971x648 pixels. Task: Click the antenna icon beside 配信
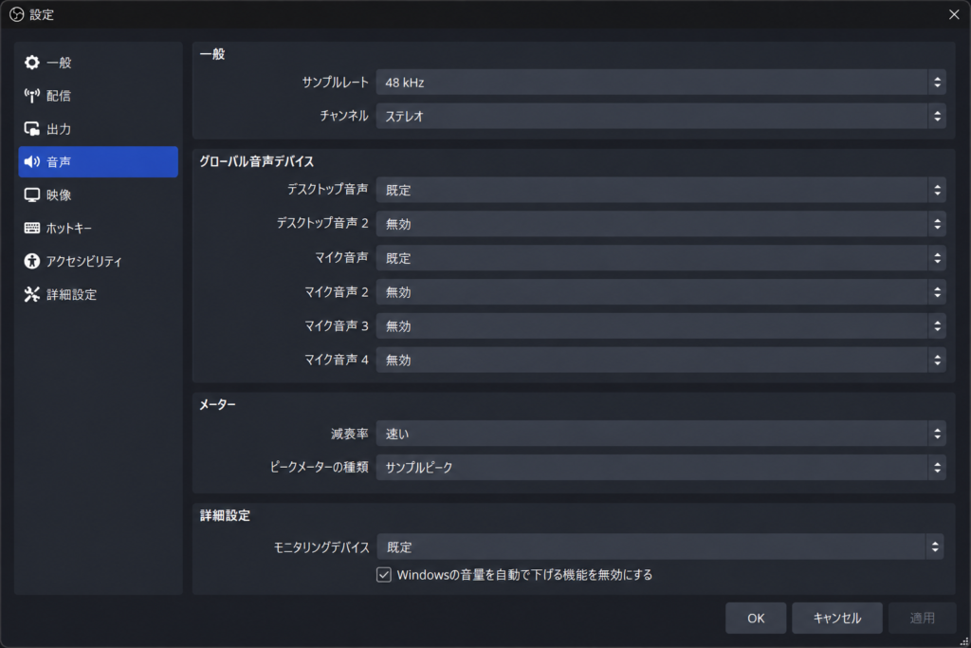coord(31,96)
